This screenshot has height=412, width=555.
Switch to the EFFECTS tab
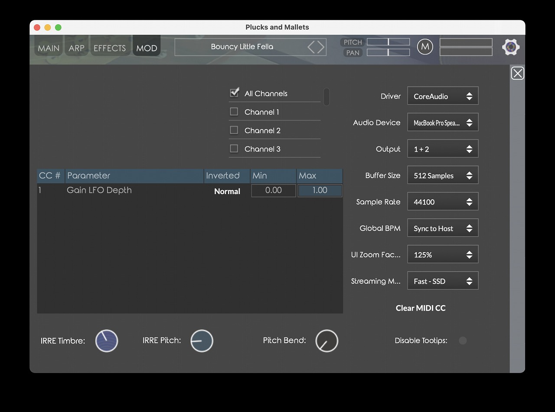click(x=110, y=48)
